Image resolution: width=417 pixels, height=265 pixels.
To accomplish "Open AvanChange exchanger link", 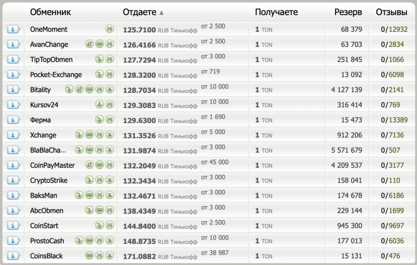I will click(49, 44).
